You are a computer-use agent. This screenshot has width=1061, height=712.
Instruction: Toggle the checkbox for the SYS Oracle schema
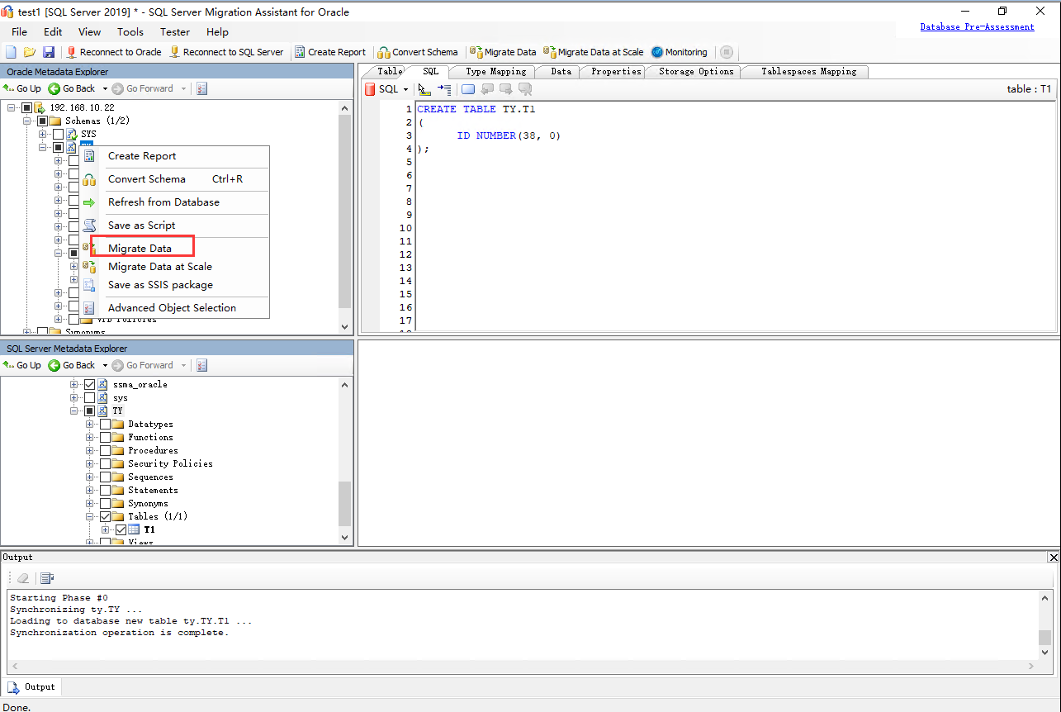click(x=58, y=134)
